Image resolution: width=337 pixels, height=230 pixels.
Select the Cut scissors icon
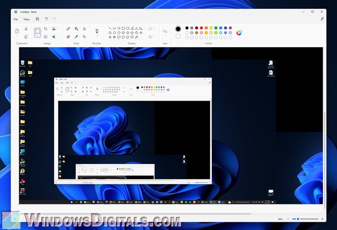tap(26, 28)
